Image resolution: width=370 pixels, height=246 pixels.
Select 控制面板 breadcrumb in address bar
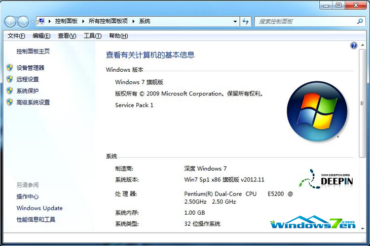coord(66,21)
